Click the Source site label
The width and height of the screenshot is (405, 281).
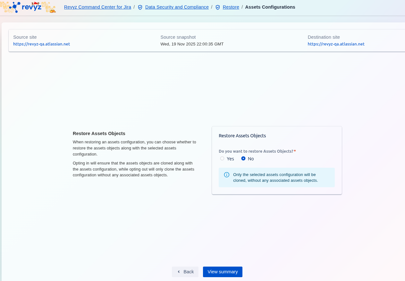(25, 37)
